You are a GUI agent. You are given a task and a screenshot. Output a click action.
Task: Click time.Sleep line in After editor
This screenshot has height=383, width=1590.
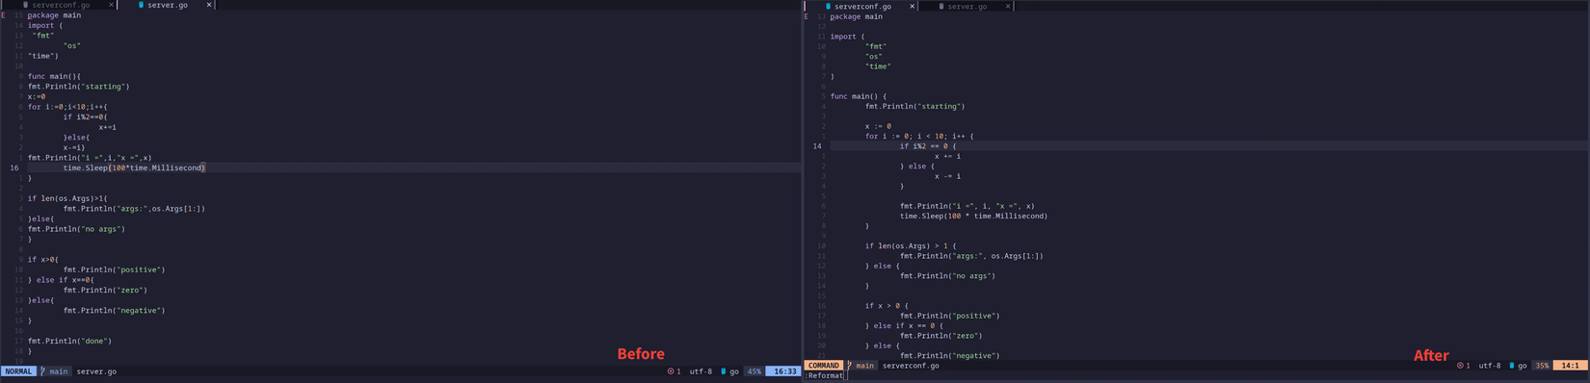[973, 216]
